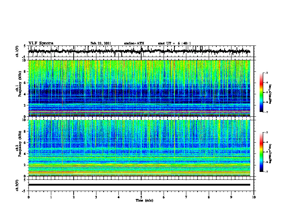This screenshot has width=286, height=221.
Task: Click the ch.1 voltage waveform trace
Action: point(139,51)
